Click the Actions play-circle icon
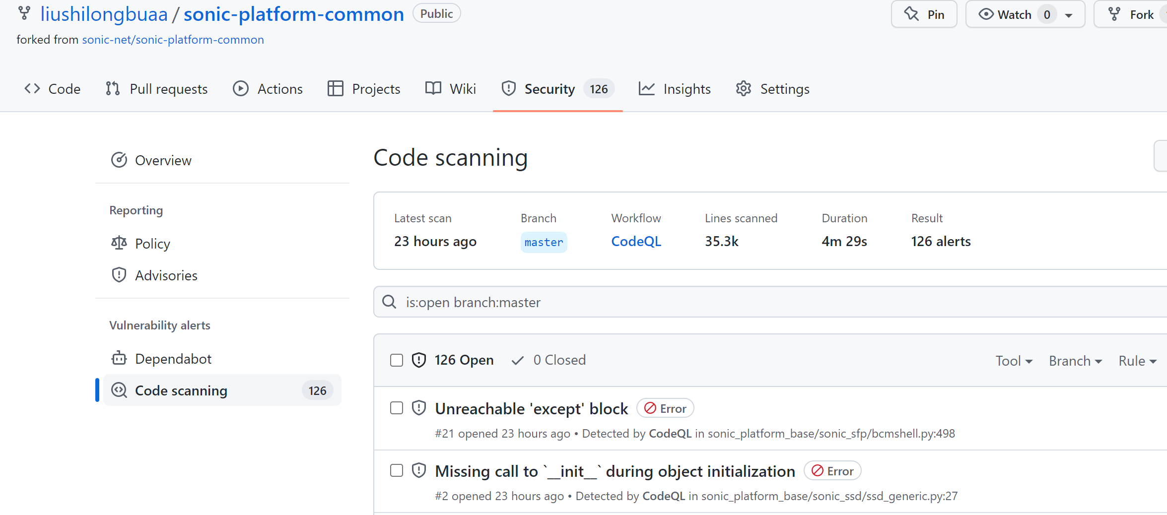The height and width of the screenshot is (515, 1167). (x=241, y=89)
